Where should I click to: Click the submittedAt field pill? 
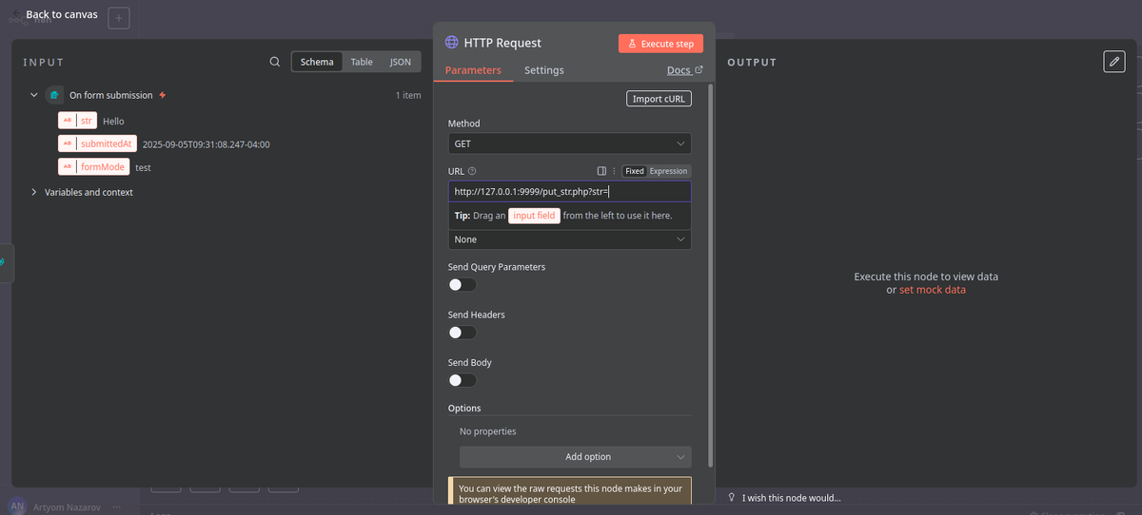pyautogui.click(x=97, y=143)
